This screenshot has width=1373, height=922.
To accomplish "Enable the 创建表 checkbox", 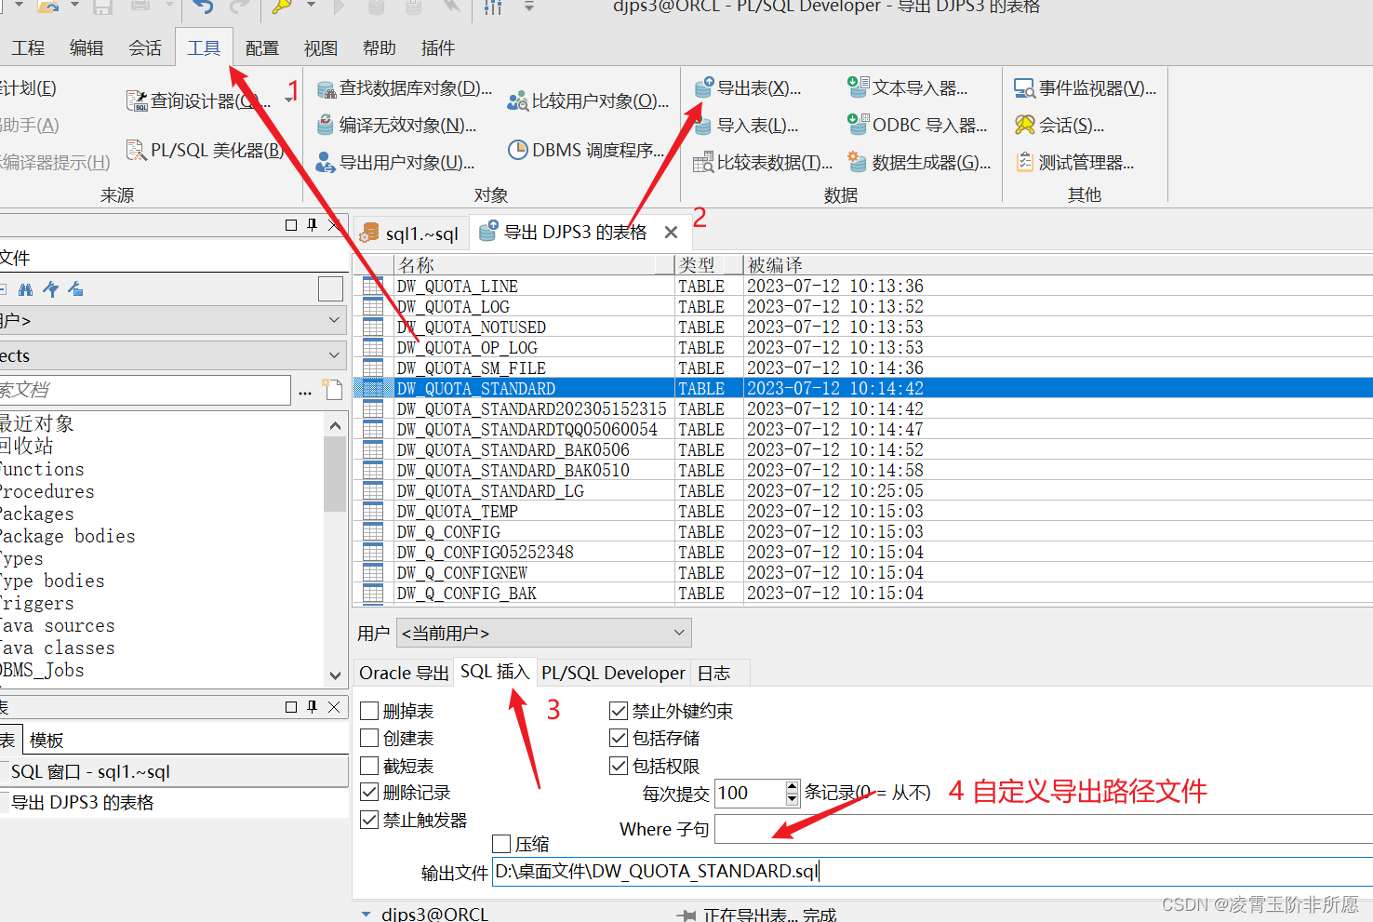I will pos(369,739).
